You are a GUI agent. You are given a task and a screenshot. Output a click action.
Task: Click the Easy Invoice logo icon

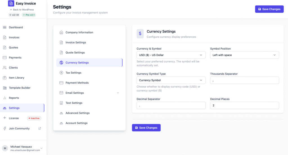[11, 4]
